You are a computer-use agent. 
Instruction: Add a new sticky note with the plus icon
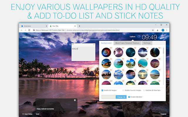[x=73, y=44]
